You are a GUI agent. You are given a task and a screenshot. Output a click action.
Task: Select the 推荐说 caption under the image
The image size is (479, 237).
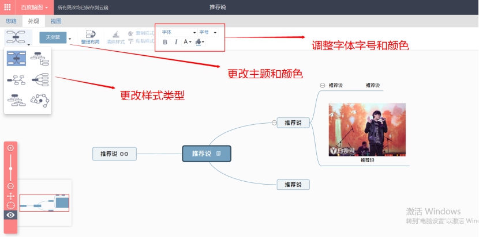[x=367, y=160]
